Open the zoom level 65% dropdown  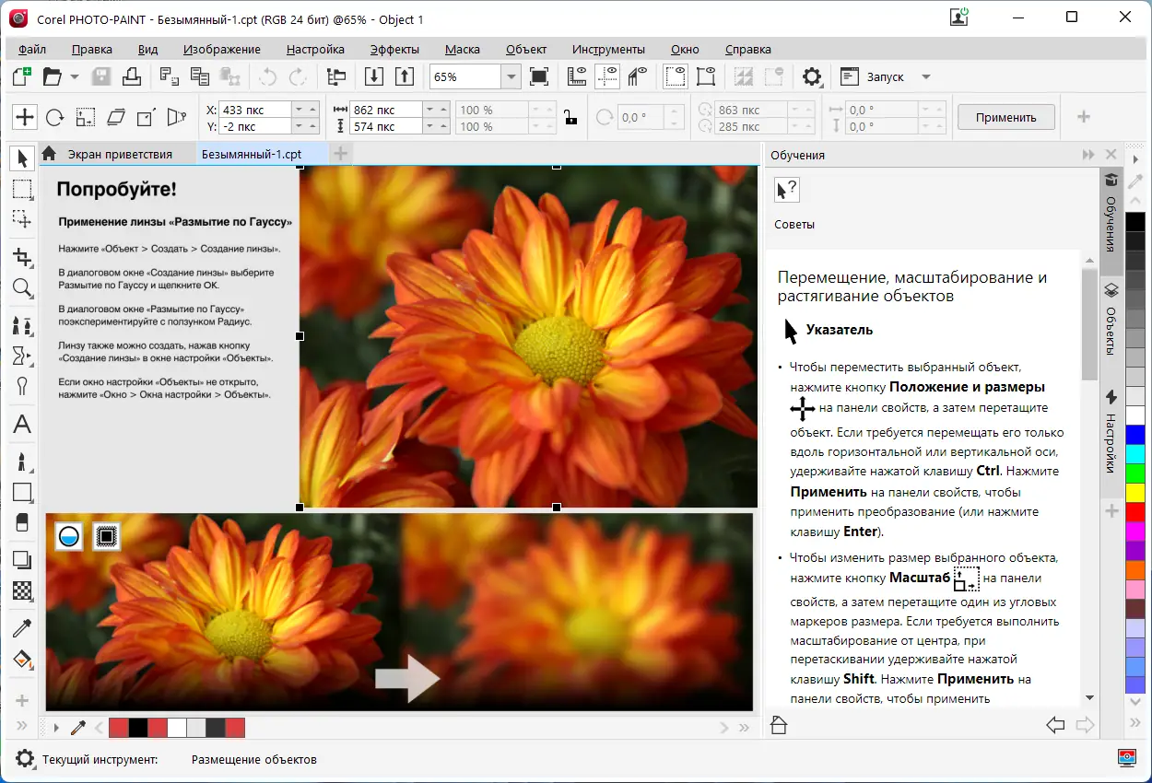511,76
